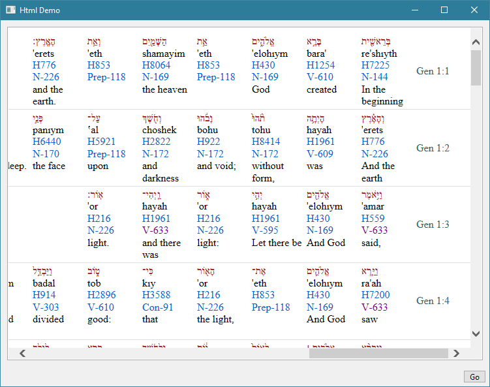Open Strong's link H8414 under tohu
Screen dimensions: 490x387
[x=266, y=142]
